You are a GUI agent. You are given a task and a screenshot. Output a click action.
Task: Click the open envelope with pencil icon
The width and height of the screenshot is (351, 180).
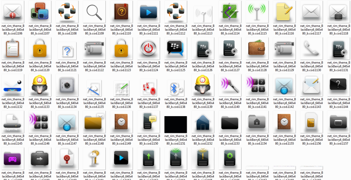(312, 85)
